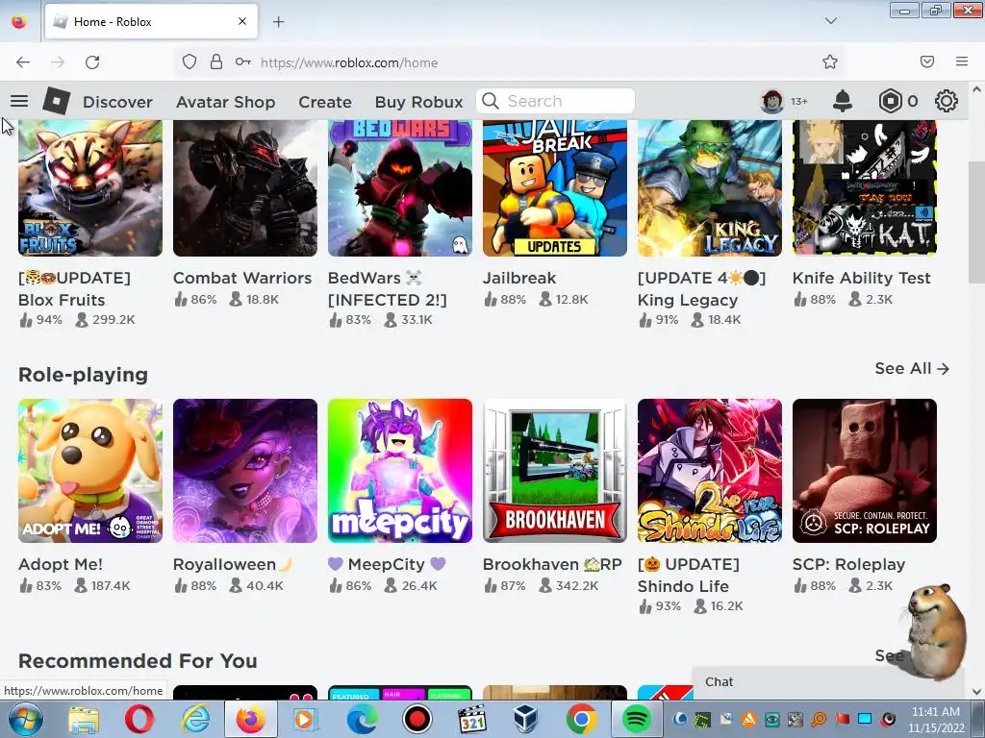Open the settings gear icon
This screenshot has width=985, height=738.
947,101
